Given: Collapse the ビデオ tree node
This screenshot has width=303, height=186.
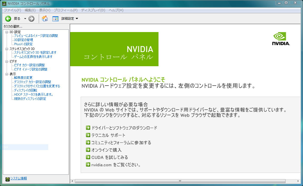Looking at the screenshot, I should (x=7, y=62).
